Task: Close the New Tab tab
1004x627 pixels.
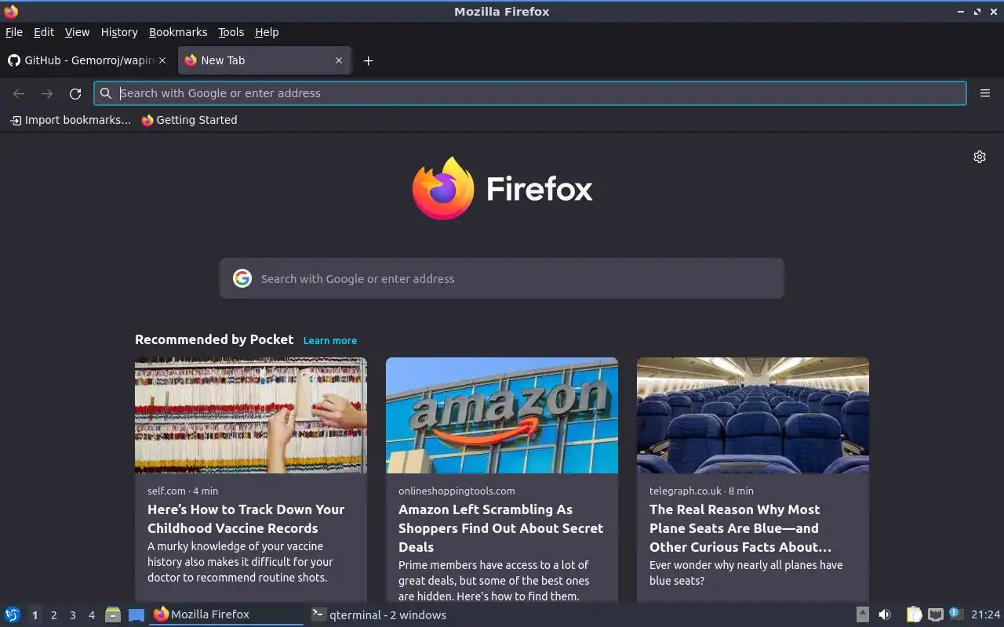Action: [x=339, y=60]
